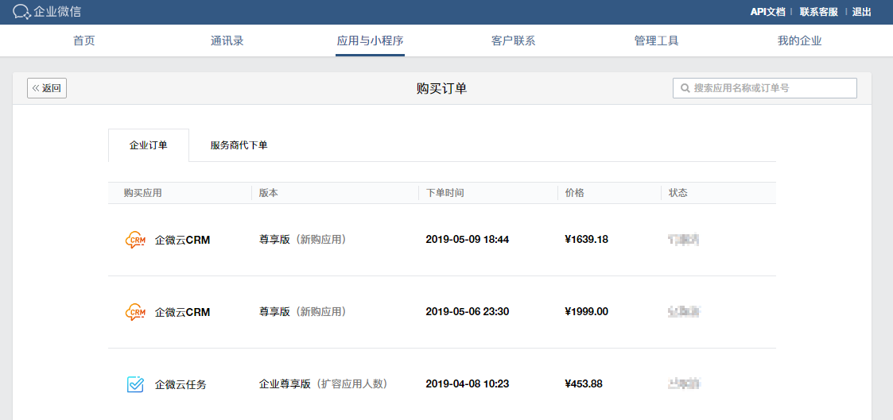Click the order time 2019-05-09 18:44
Viewport: 893px width, 420px height.
point(467,240)
